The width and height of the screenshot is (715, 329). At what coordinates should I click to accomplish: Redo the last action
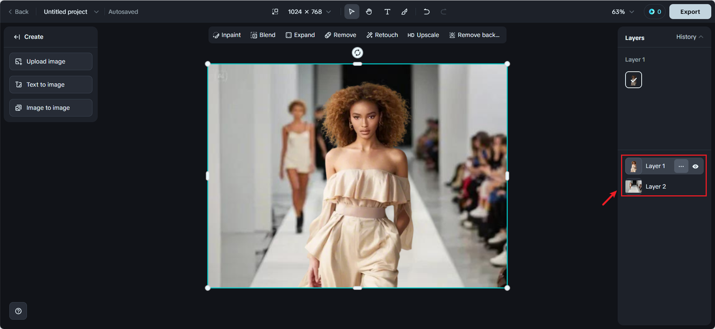click(444, 12)
